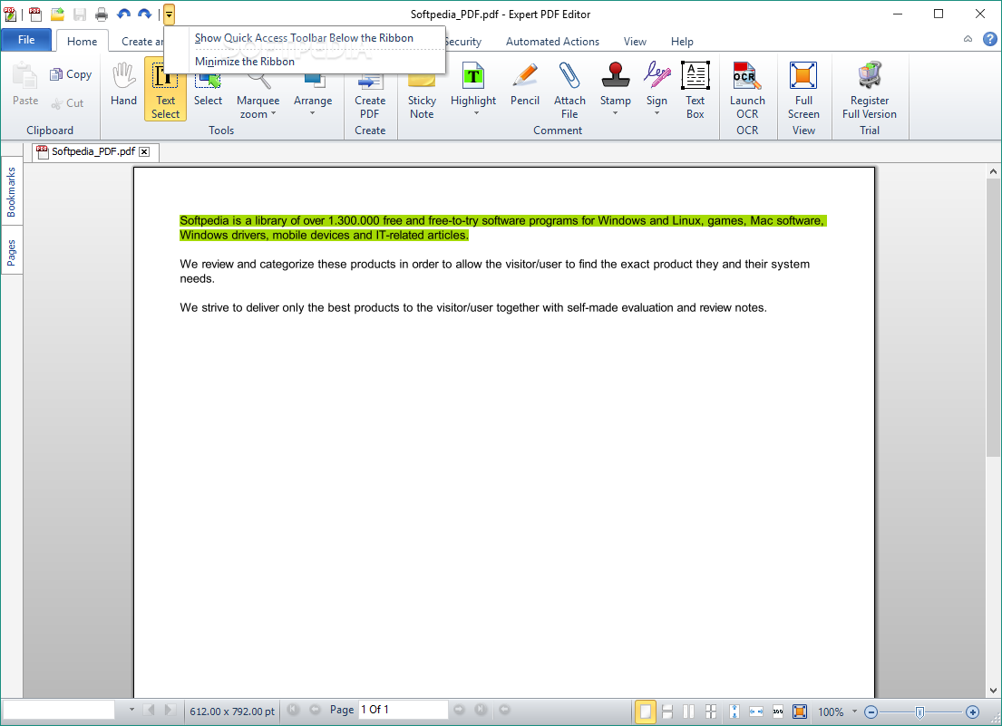The height and width of the screenshot is (726, 1002).
Task: Collapse the ribbon with the chevron
Action: click(968, 39)
